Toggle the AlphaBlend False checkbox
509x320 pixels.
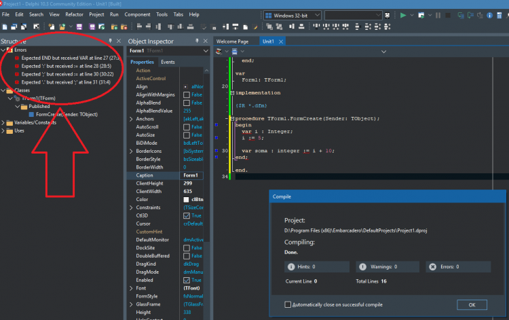(187, 103)
